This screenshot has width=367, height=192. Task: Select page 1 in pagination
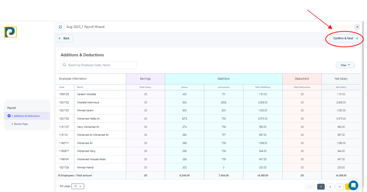point(321,187)
